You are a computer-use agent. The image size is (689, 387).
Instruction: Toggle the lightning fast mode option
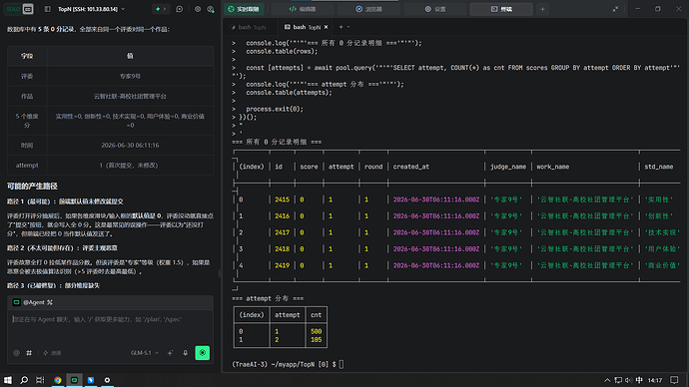click(x=52, y=353)
